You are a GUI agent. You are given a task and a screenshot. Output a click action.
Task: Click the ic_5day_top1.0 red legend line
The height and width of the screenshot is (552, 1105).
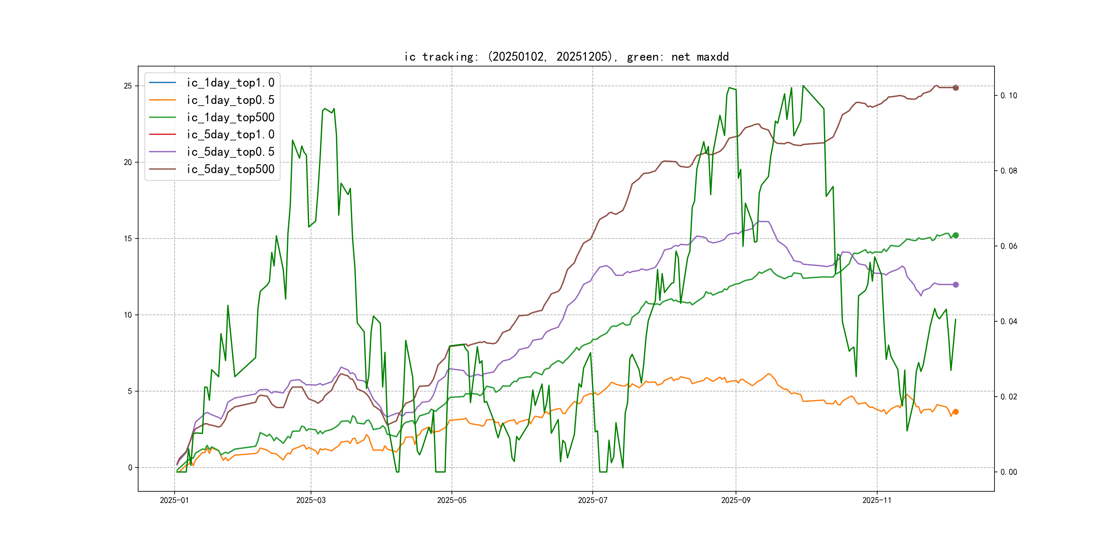click(162, 134)
